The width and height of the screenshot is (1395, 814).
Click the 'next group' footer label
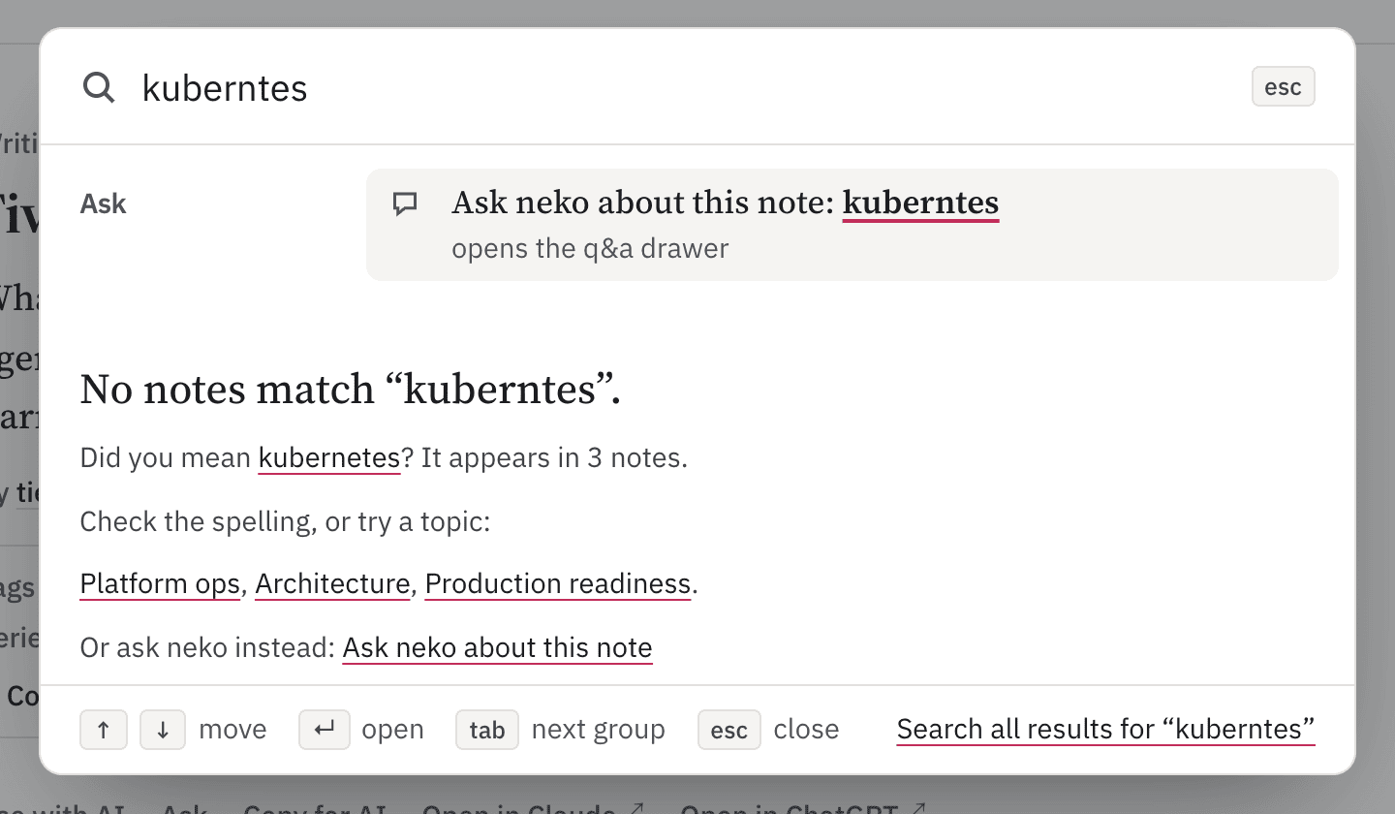[599, 730]
